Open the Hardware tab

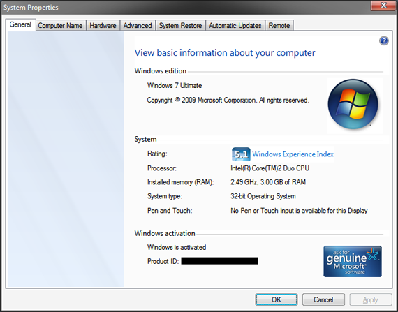pyautogui.click(x=103, y=26)
